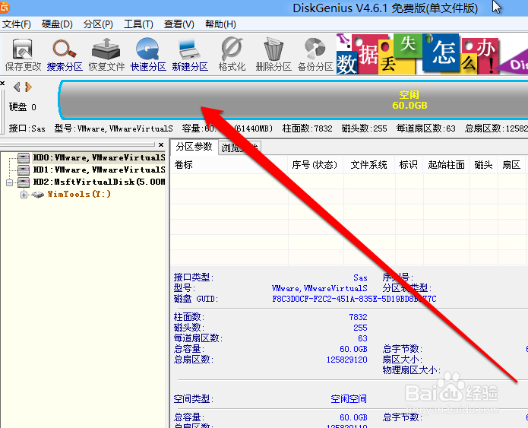
Task: Click the Delete Partition (删除分区) icon
Action: pyautogui.click(x=273, y=54)
